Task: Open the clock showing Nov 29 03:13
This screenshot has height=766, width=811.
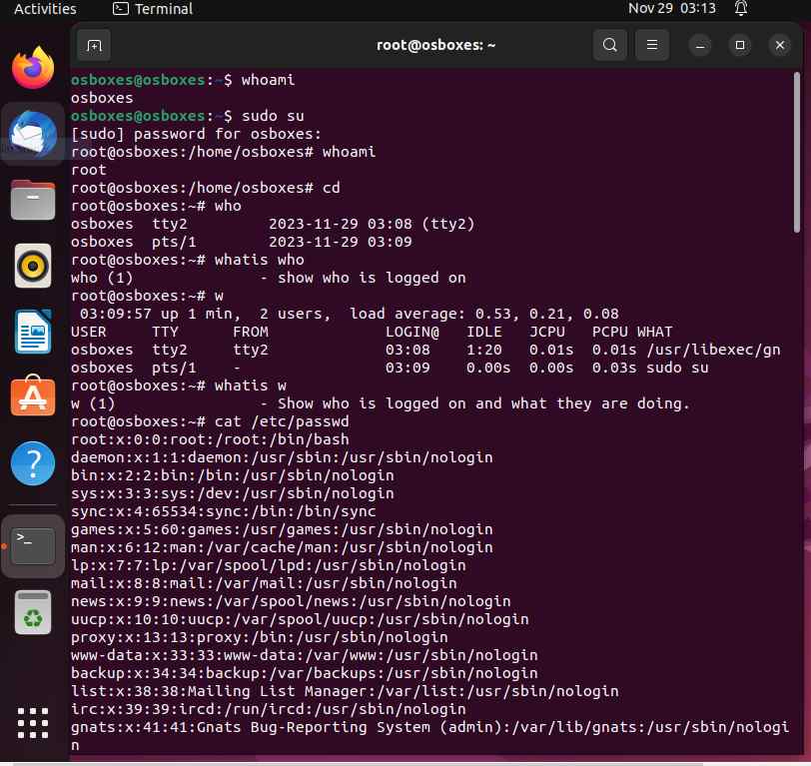Action: 672,8
